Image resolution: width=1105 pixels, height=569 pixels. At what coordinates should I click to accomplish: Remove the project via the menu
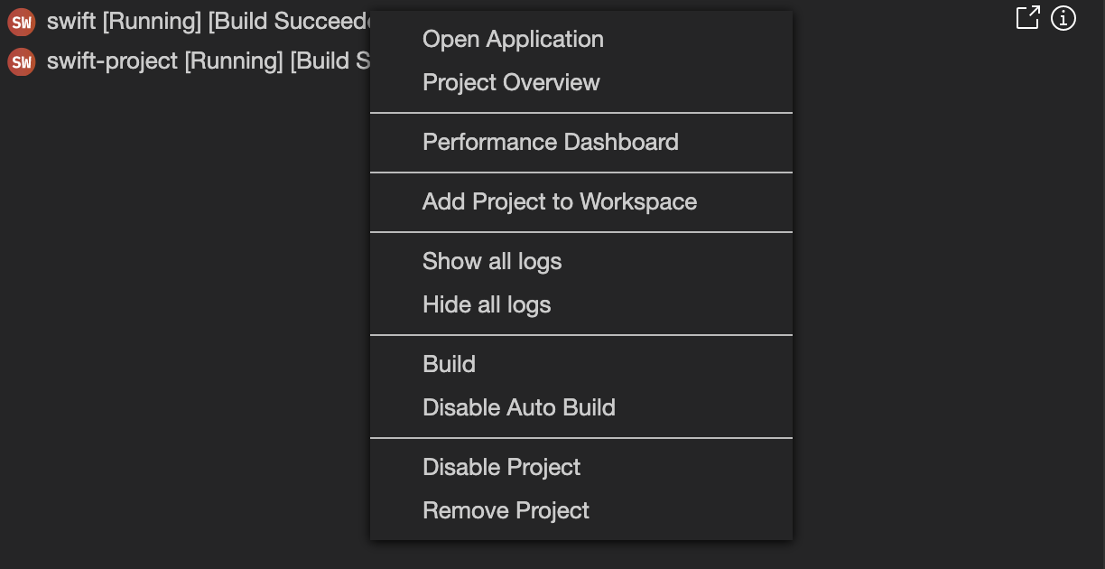[x=506, y=510]
